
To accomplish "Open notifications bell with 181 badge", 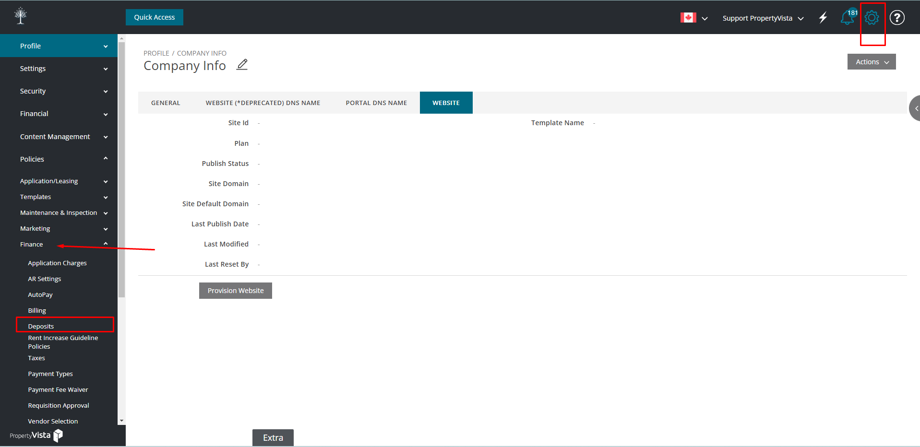I will [848, 17].
